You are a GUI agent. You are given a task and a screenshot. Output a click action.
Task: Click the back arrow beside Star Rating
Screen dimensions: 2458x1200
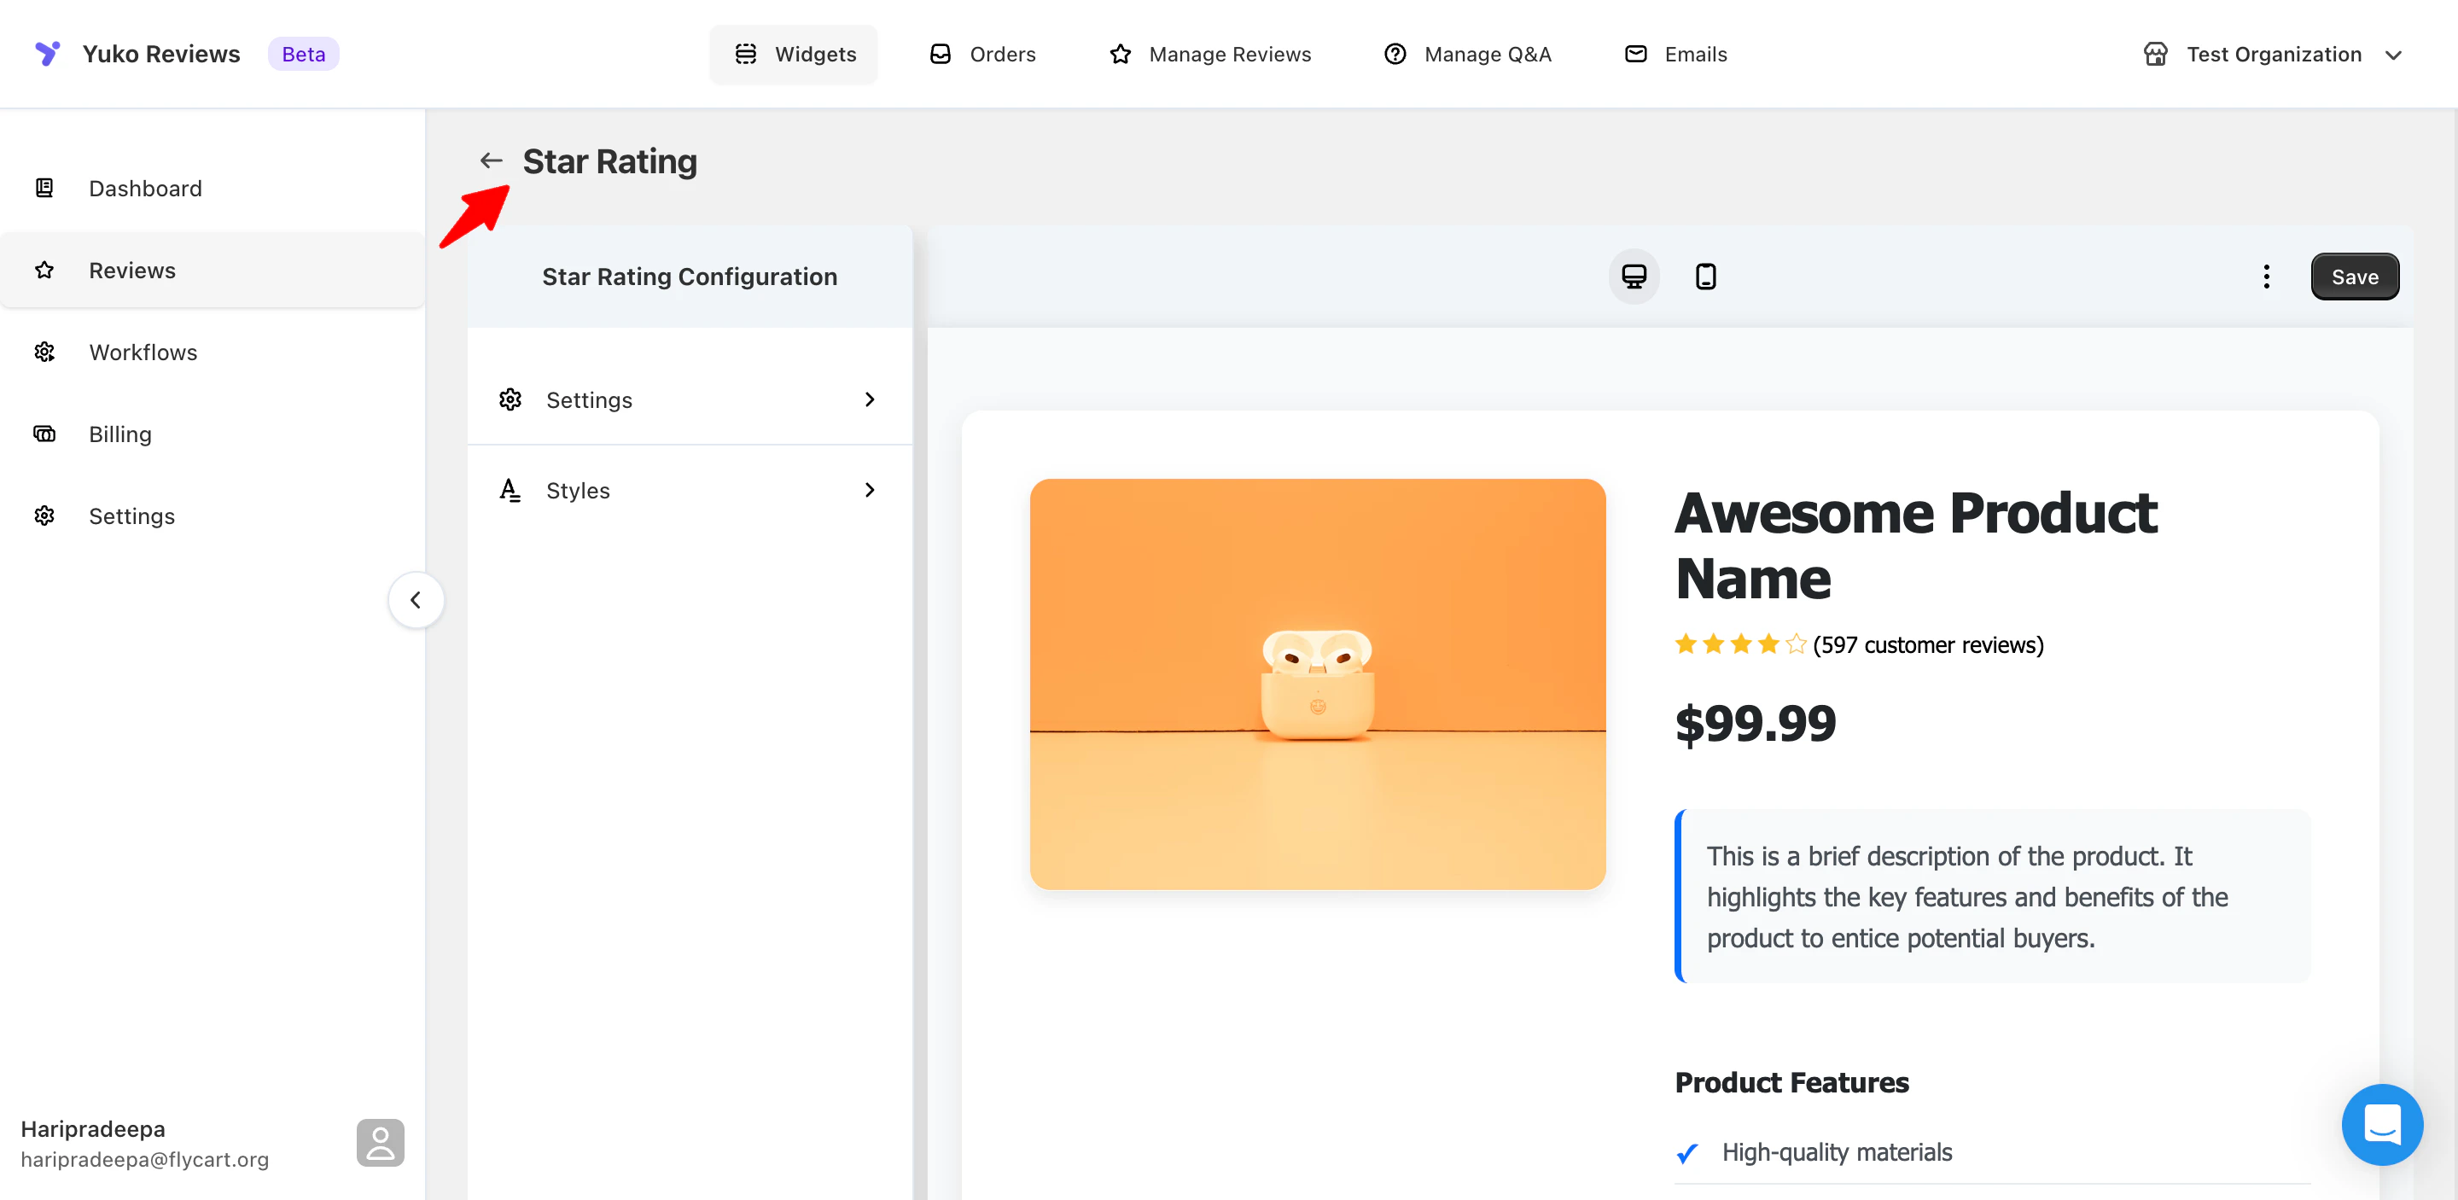coord(491,160)
